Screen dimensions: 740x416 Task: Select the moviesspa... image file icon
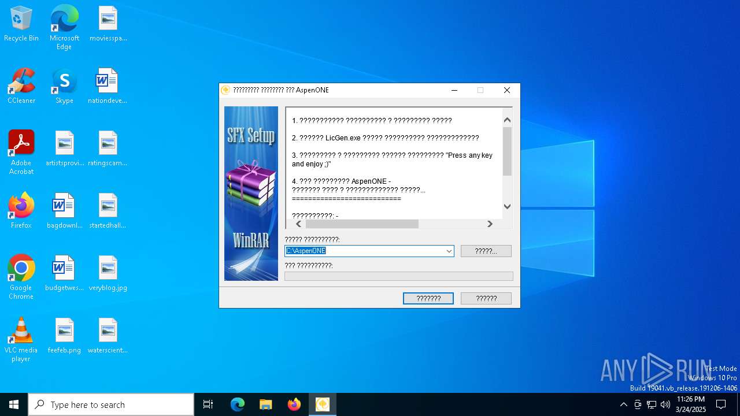point(108,24)
